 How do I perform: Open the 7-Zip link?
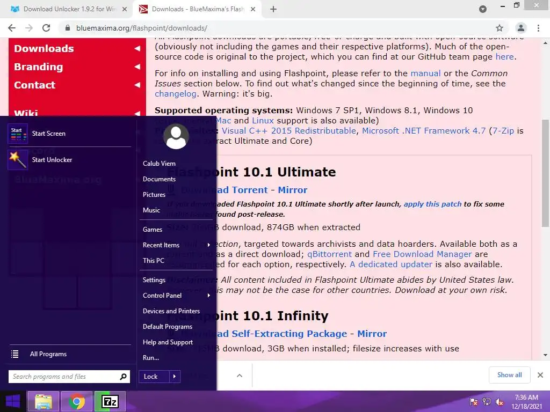coord(503,131)
